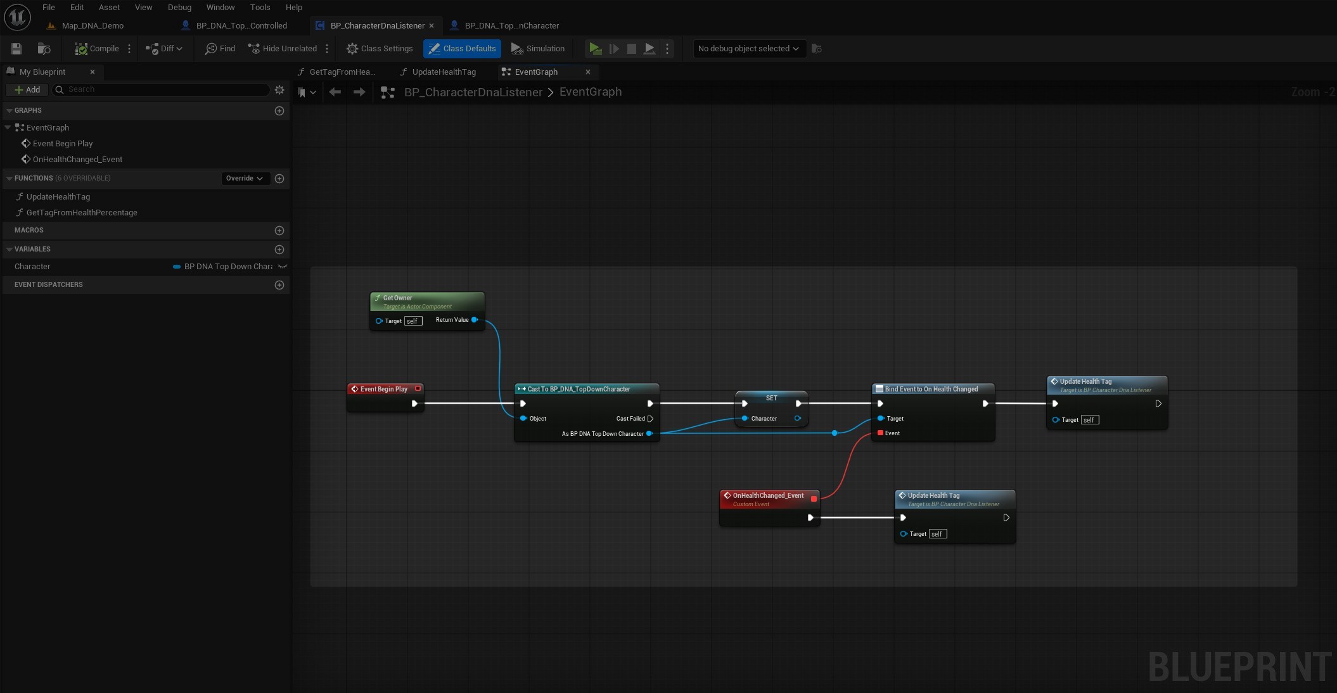Click the Add button in My Blueprint

coord(27,90)
